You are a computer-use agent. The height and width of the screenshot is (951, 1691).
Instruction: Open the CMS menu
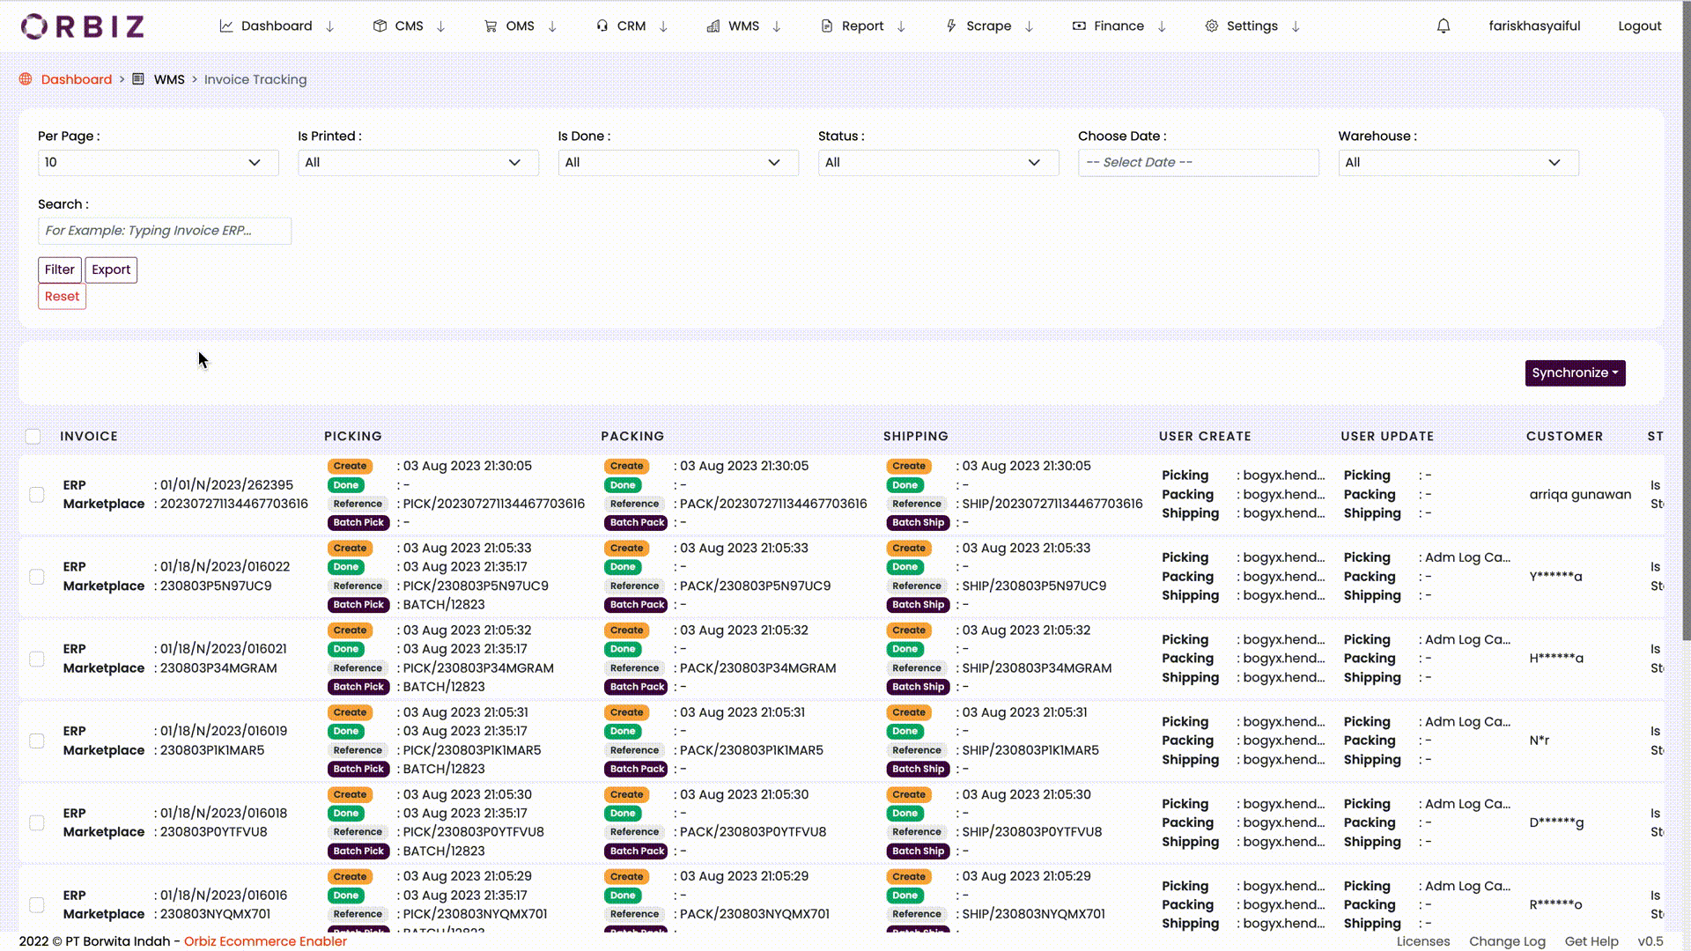point(409,26)
